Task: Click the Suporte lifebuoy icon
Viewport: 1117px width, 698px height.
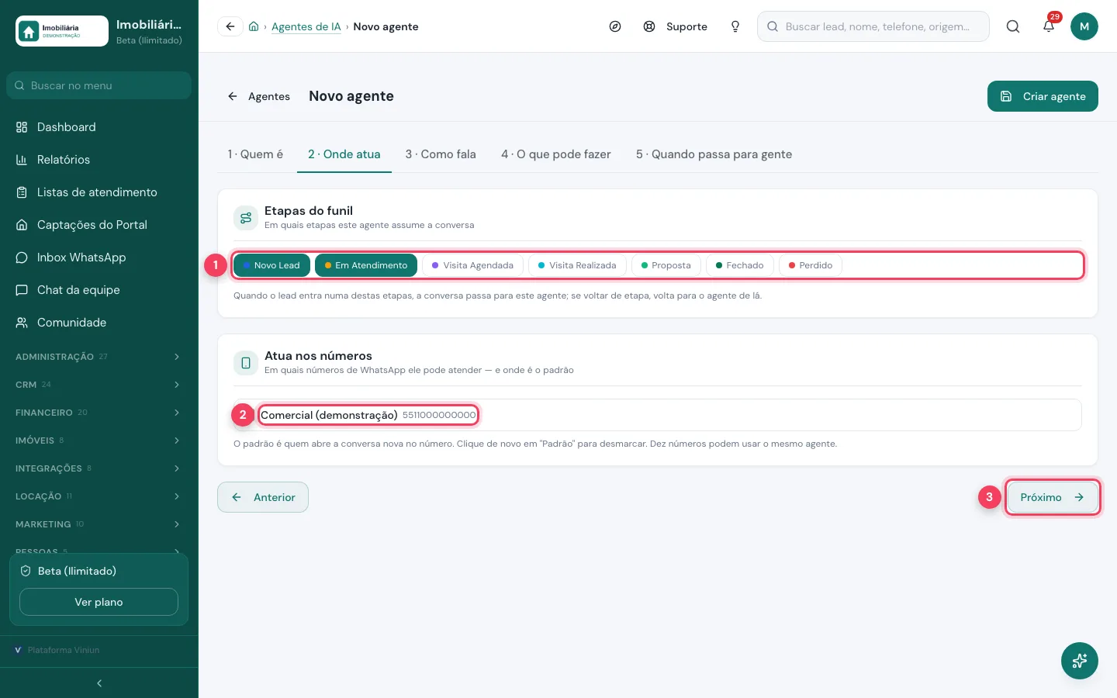Action: pos(649,26)
